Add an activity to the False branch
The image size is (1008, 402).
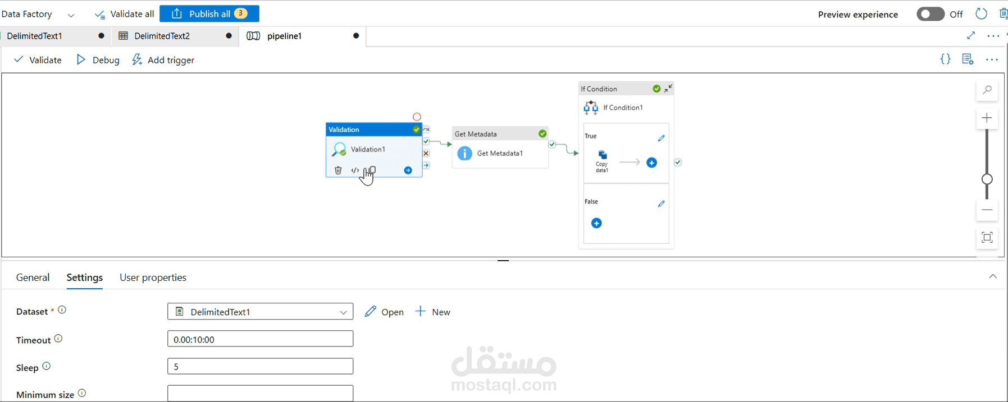click(596, 223)
